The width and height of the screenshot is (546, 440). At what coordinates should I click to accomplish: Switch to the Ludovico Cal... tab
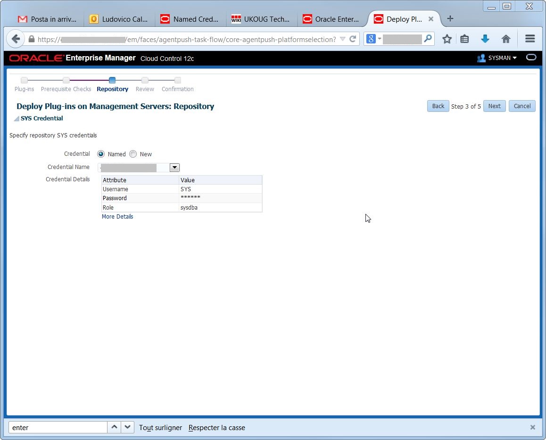click(119, 19)
